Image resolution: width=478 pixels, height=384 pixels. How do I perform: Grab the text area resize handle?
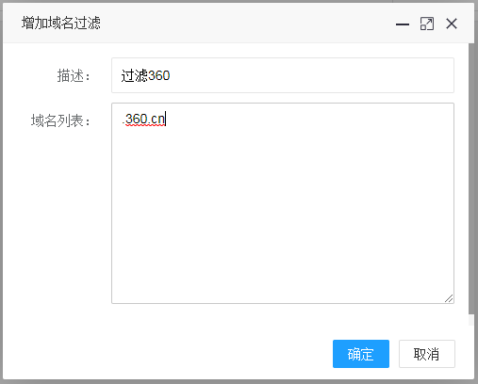449,298
